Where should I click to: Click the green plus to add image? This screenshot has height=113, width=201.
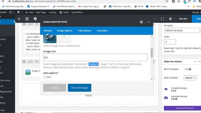pyautogui.click(x=64, y=37)
